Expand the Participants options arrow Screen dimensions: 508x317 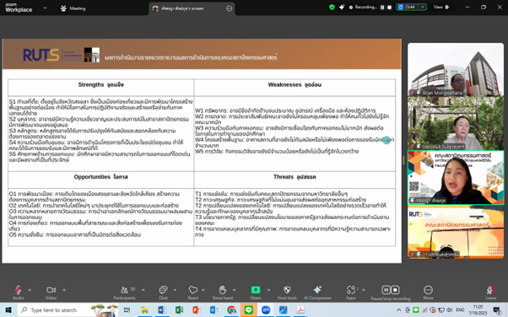click(143, 290)
